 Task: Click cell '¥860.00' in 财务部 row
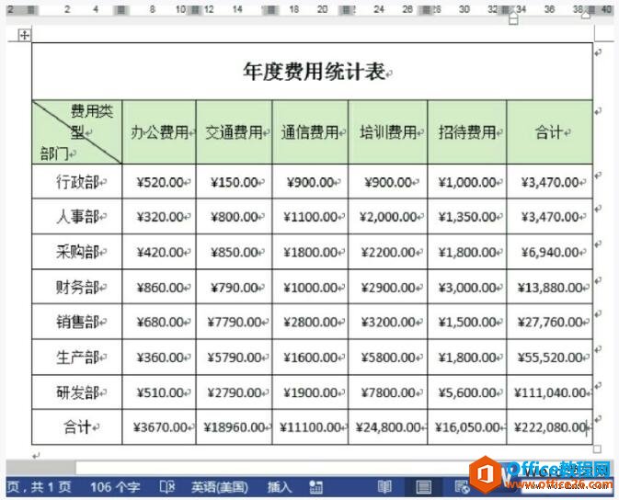(x=160, y=288)
